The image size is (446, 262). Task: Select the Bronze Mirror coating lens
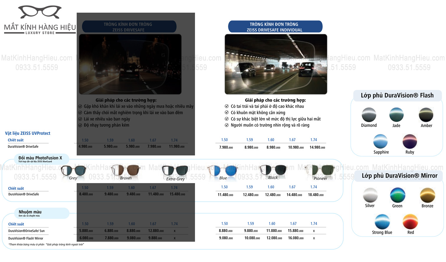click(427, 195)
